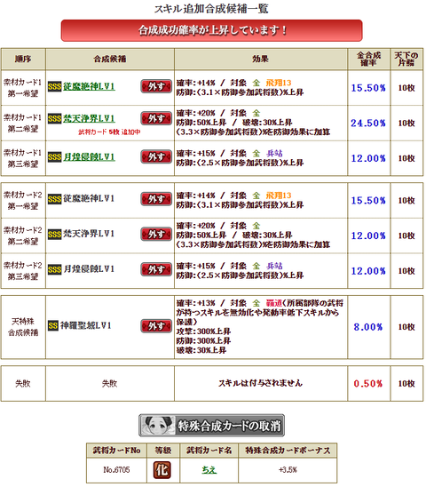Click the スキル追加合成候補一覧 page title

click(211, 9)
